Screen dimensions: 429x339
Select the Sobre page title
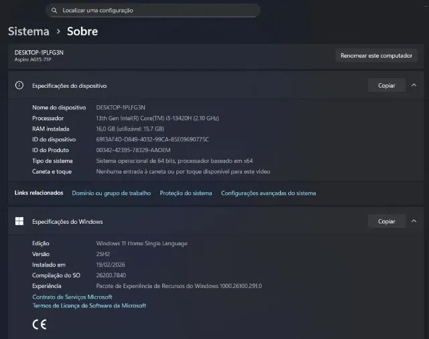click(82, 31)
